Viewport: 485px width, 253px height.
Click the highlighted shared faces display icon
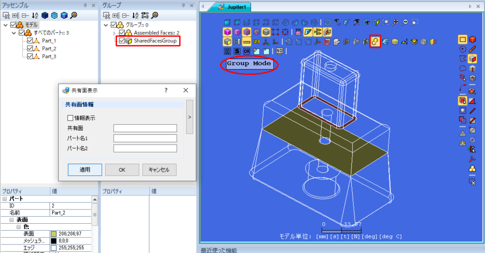[375, 42]
